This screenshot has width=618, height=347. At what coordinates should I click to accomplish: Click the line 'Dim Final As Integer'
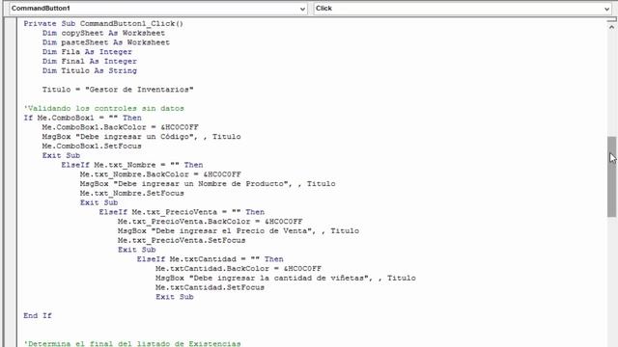(90, 62)
